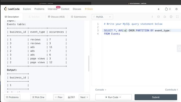This screenshot has height=102, width=181.
Task: Toggle fullscreen editor mode
Action: click(177, 17)
